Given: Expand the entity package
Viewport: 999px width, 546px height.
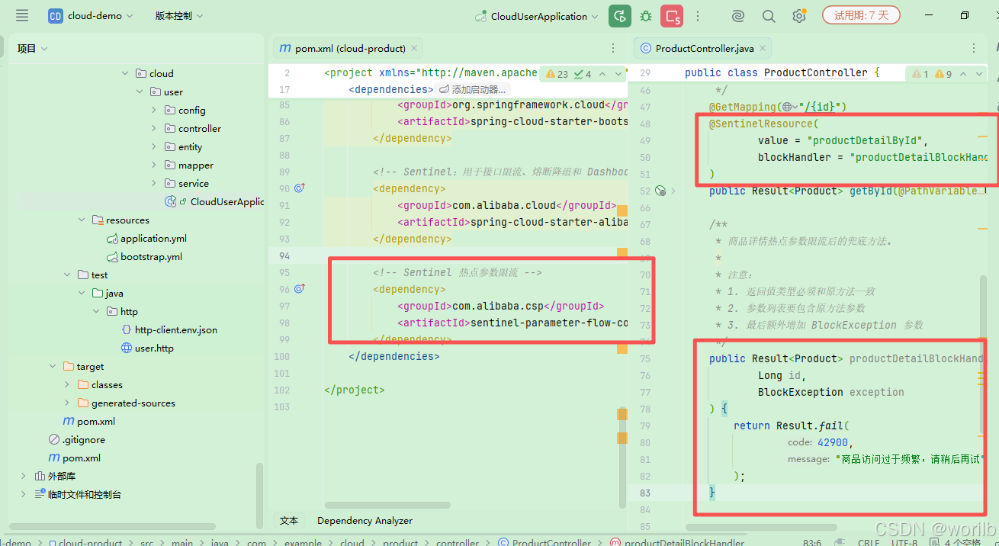Looking at the screenshot, I should pos(154,147).
